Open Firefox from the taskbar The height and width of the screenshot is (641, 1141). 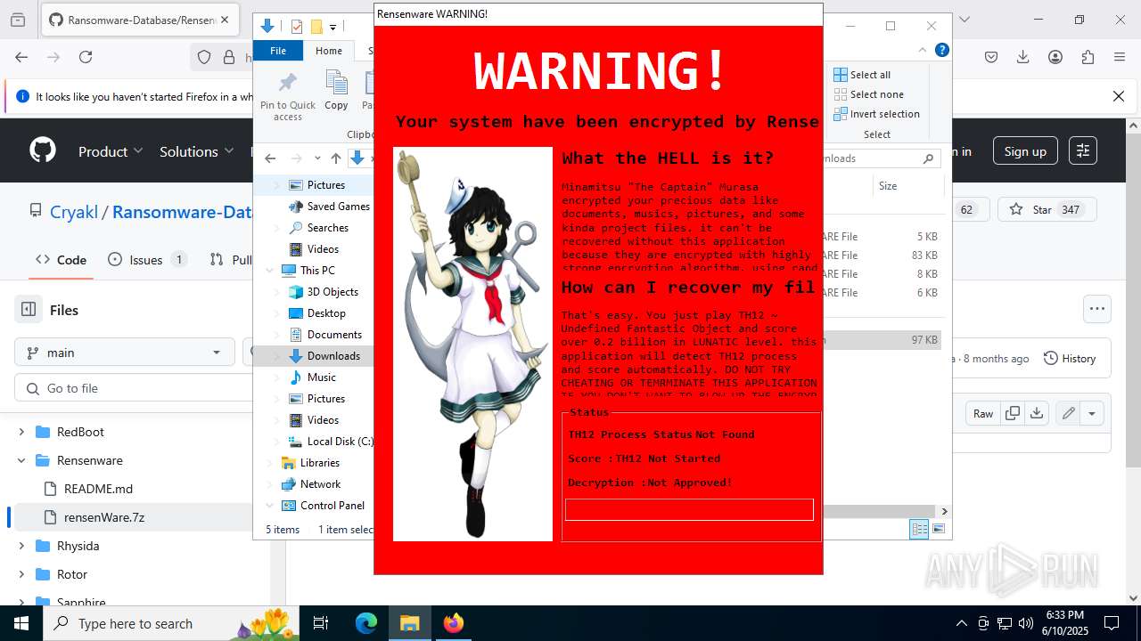(453, 623)
